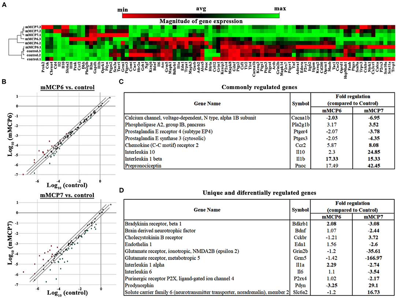Click the Ccr2 value 8.08
The width and height of the screenshot is (397, 298).
point(374,145)
